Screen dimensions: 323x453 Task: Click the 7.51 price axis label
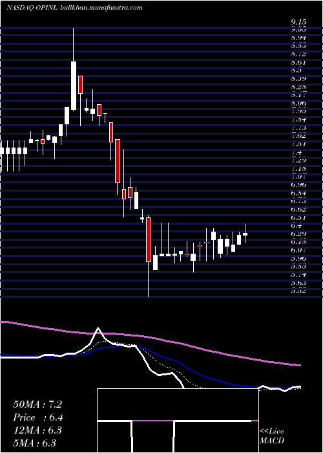298,144
